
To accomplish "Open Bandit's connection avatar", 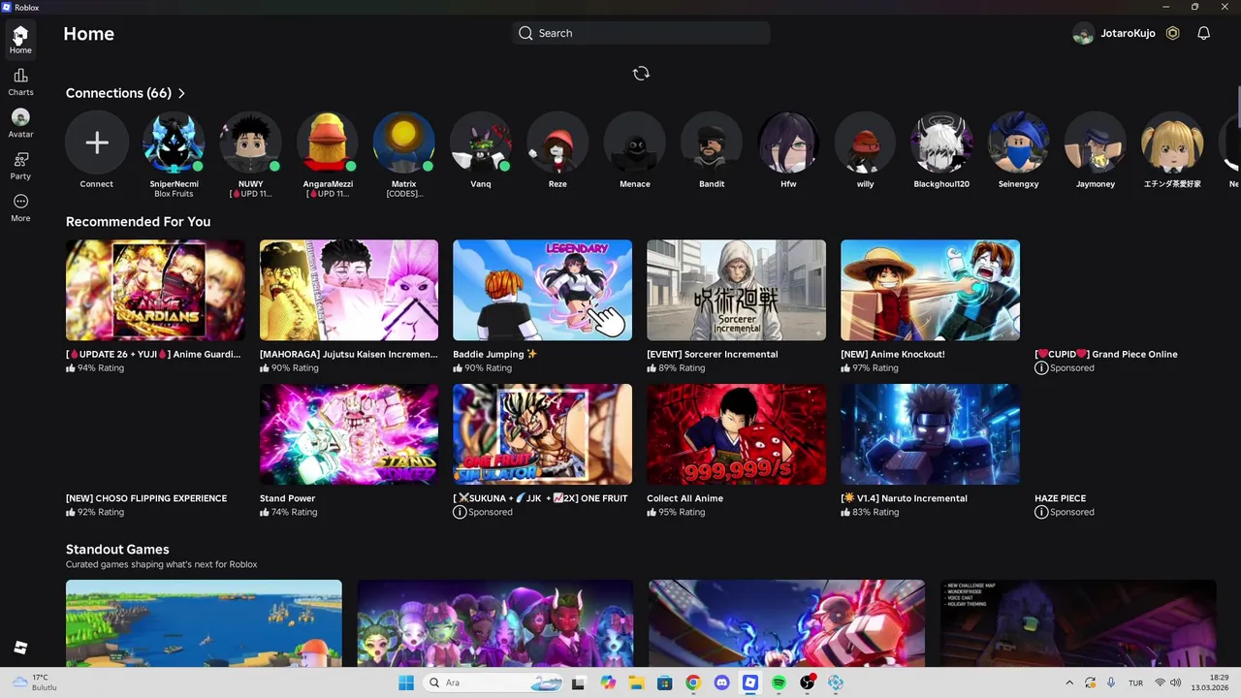I will point(712,143).
